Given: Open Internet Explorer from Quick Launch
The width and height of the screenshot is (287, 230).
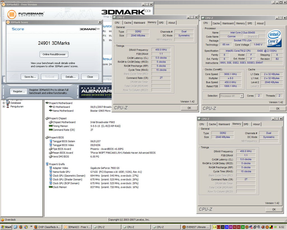Looking at the screenshot, I should pyautogui.click(x=16, y=227).
